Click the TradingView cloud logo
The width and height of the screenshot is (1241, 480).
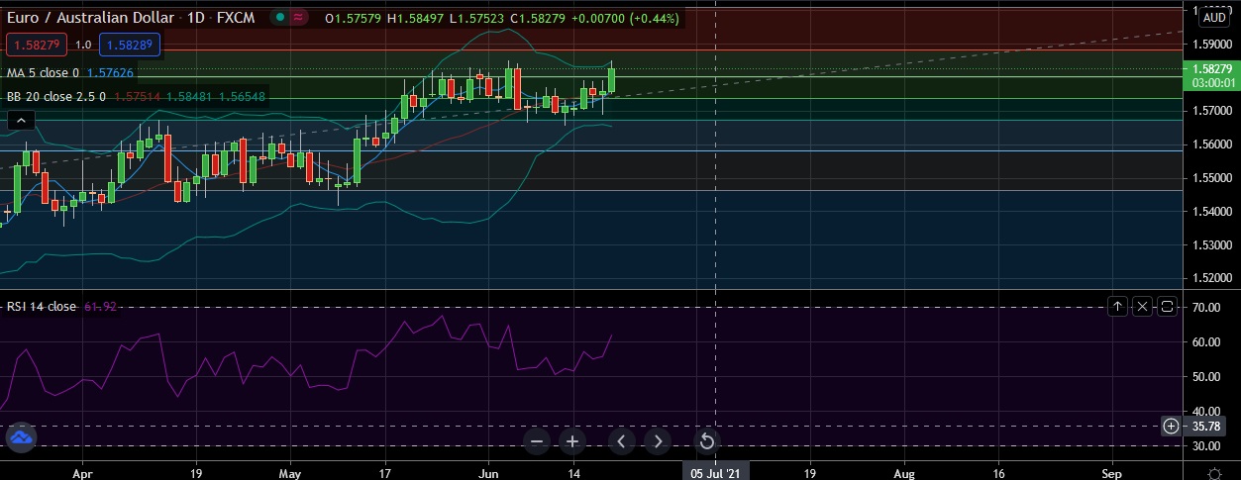click(21, 435)
